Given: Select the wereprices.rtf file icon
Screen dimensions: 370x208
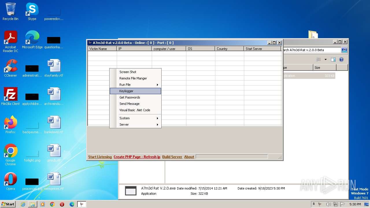Looking at the screenshot, I should coord(54,181).
